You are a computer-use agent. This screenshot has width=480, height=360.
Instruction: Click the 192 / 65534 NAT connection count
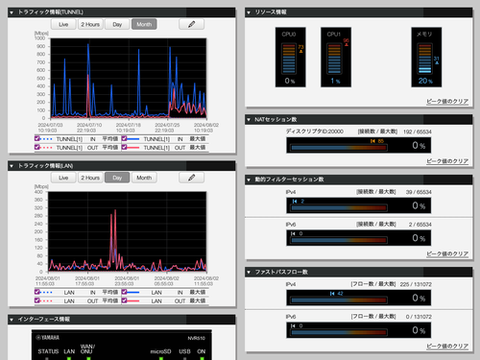[418, 132]
